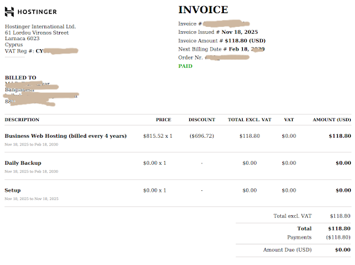Click the amount due value '$0.00'
Viewport: 355px width, 265px height.
pos(343,250)
